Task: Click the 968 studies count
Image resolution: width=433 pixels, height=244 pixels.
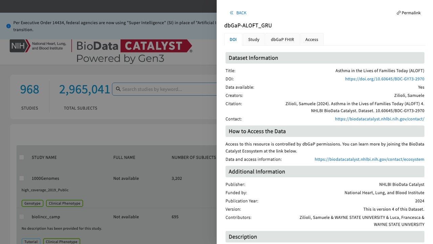Action: pos(30,89)
